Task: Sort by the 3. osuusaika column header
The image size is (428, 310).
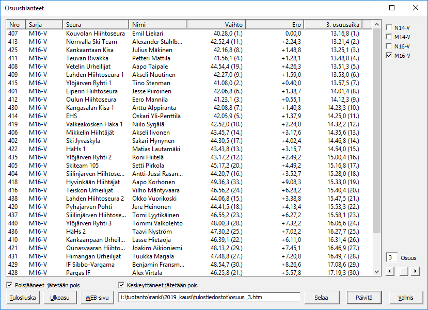Action: click(332, 24)
